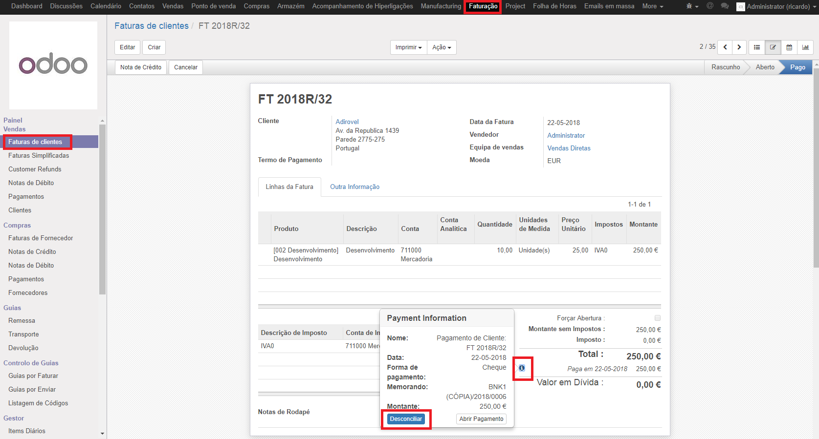Image resolution: width=819 pixels, height=439 pixels.
Task: Open the Armazém menu
Action: click(290, 6)
